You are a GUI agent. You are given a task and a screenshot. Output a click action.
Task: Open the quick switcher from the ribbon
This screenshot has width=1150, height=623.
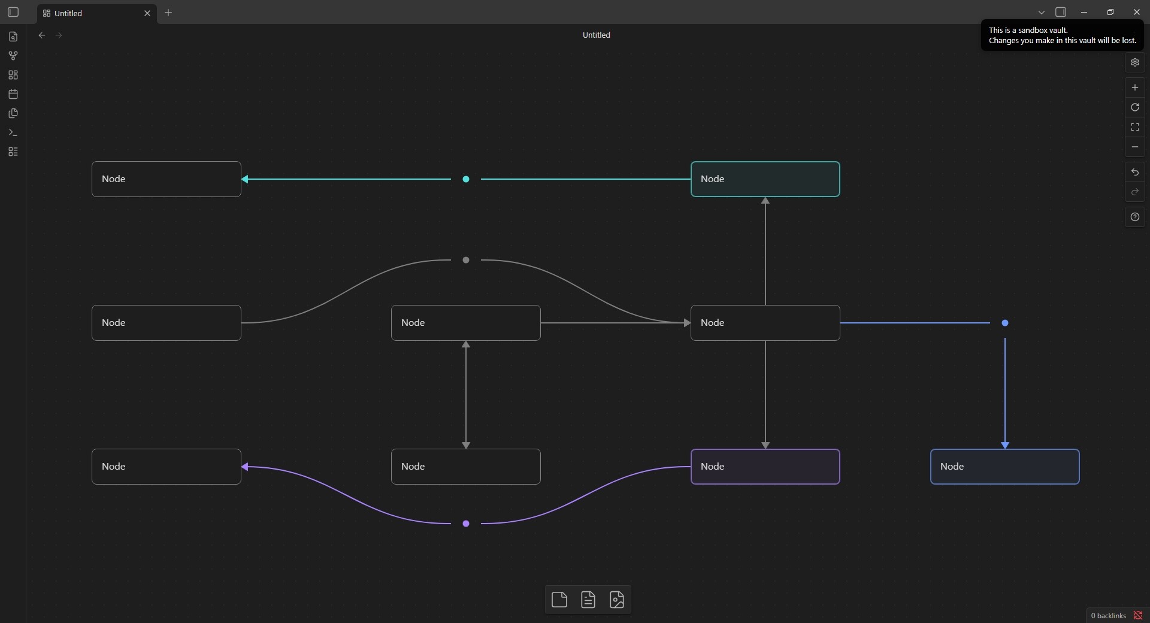[x=13, y=37]
